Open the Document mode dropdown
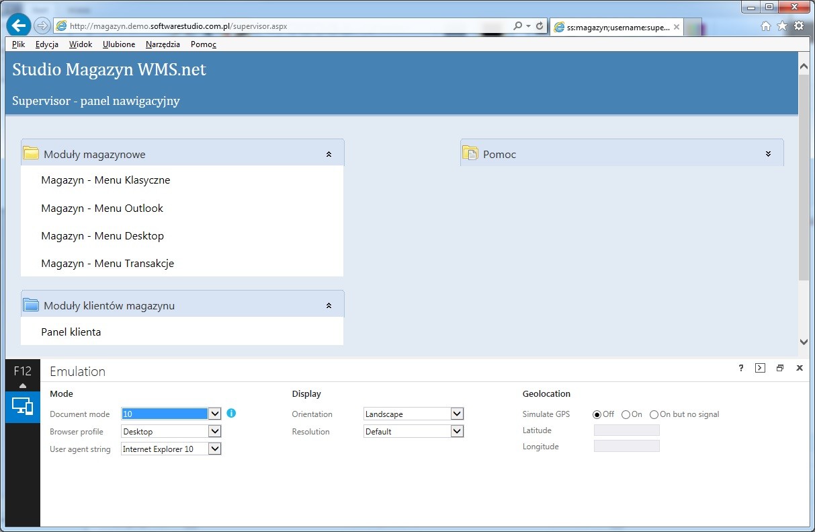This screenshot has width=815, height=532. [214, 414]
